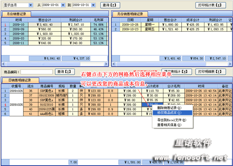Click right scroll arrow of monthly sales grid
This screenshot has width=233, height=166.
tap(106, 64)
